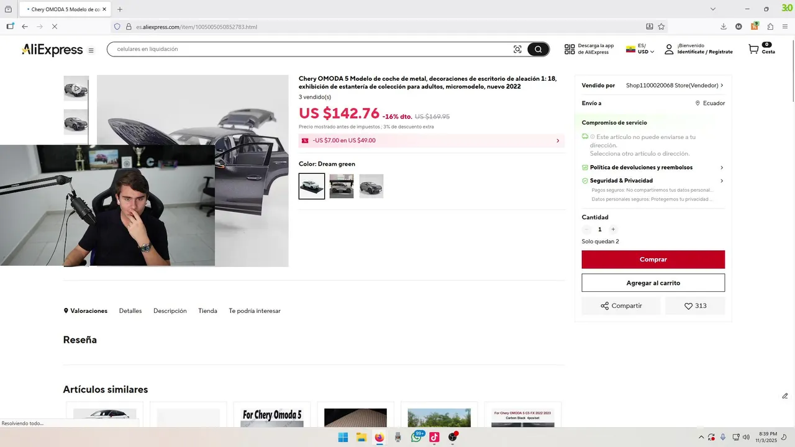Expand the US $7.00 en US $49.00 coupon
The image size is (795, 447).
tap(432, 141)
